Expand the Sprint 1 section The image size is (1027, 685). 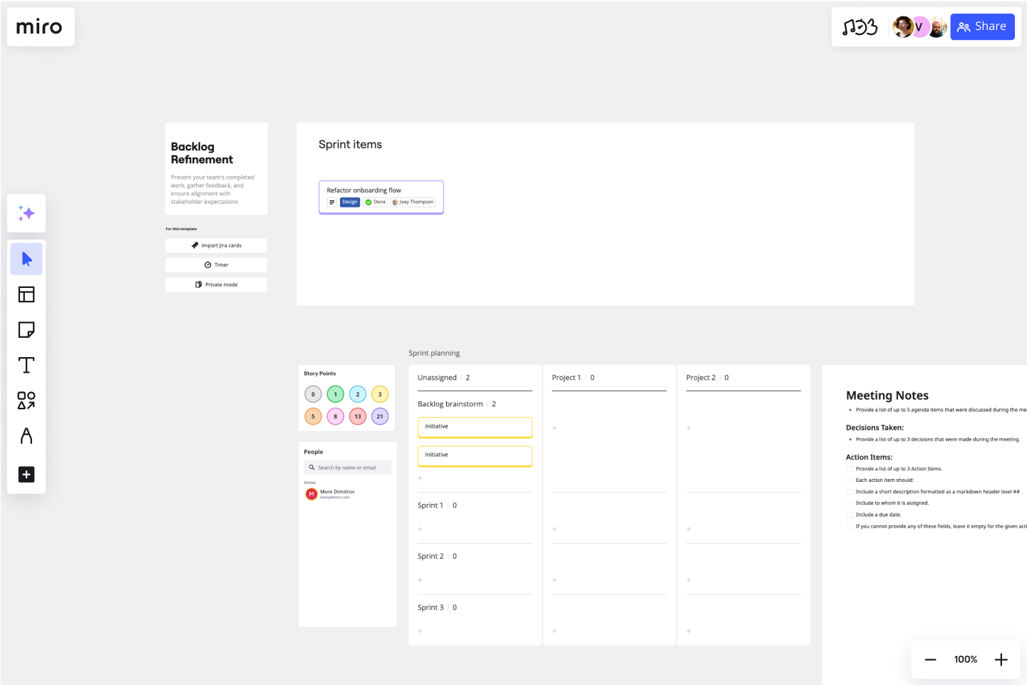pyautogui.click(x=430, y=505)
